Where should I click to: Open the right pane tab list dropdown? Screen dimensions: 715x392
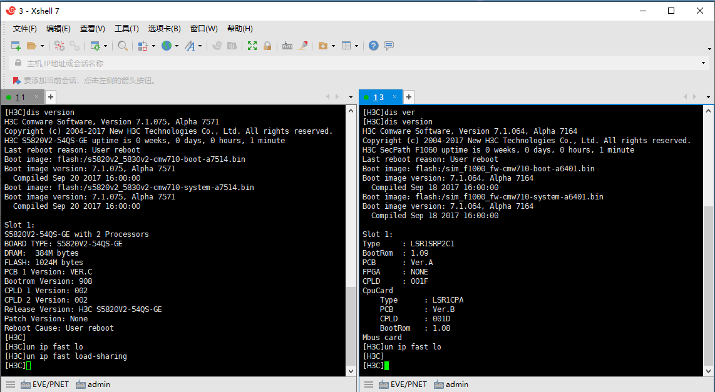(708, 97)
